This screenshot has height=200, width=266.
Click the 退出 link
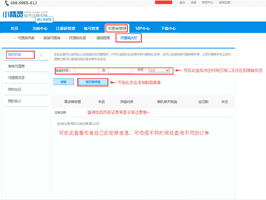182,2
